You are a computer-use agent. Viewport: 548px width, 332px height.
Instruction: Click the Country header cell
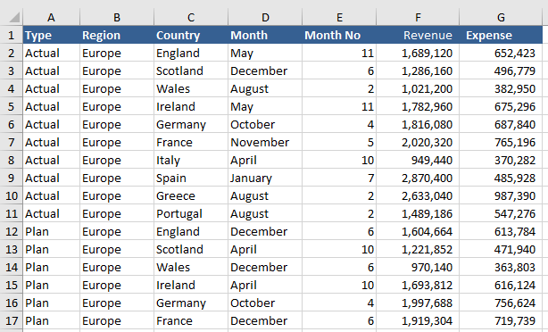coord(191,35)
